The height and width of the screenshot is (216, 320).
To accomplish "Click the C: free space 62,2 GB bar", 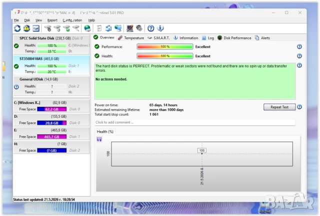I will pos(52,109).
